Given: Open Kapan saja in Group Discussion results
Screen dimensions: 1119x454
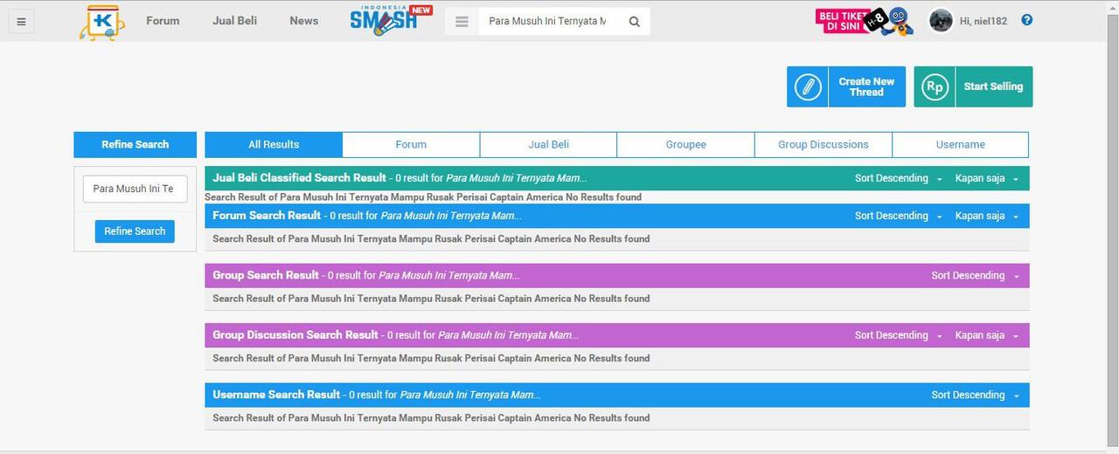Looking at the screenshot, I should (x=986, y=335).
